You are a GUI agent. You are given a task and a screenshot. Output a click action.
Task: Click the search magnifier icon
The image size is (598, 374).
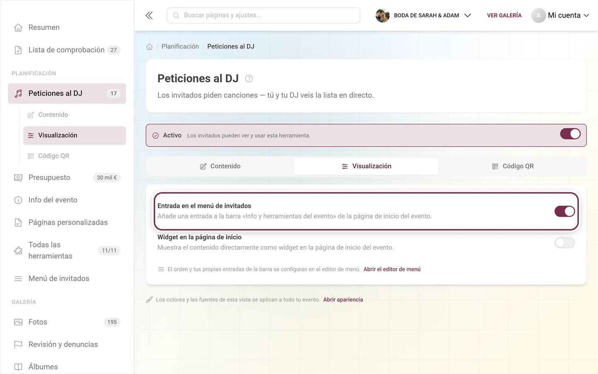pos(176,15)
